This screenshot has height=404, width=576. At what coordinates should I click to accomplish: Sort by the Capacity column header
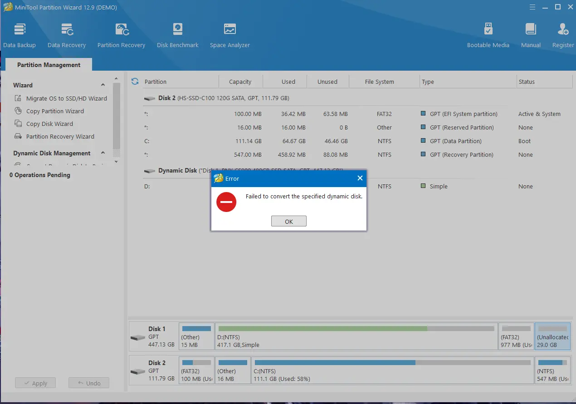click(240, 82)
